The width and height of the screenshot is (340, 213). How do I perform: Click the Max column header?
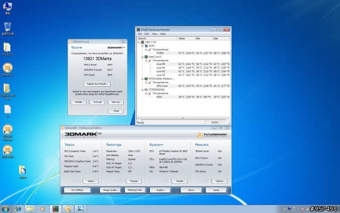coord(221,38)
